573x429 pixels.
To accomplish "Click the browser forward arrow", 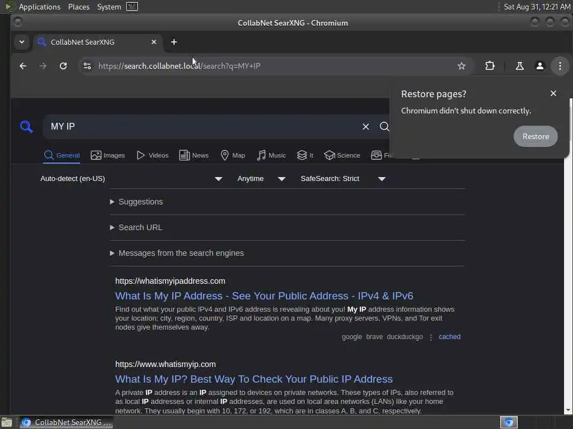I will (43, 66).
